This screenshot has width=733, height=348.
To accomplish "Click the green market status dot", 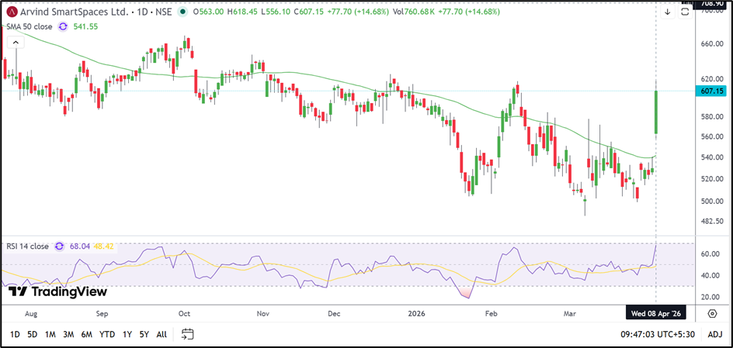I will tap(182, 12).
